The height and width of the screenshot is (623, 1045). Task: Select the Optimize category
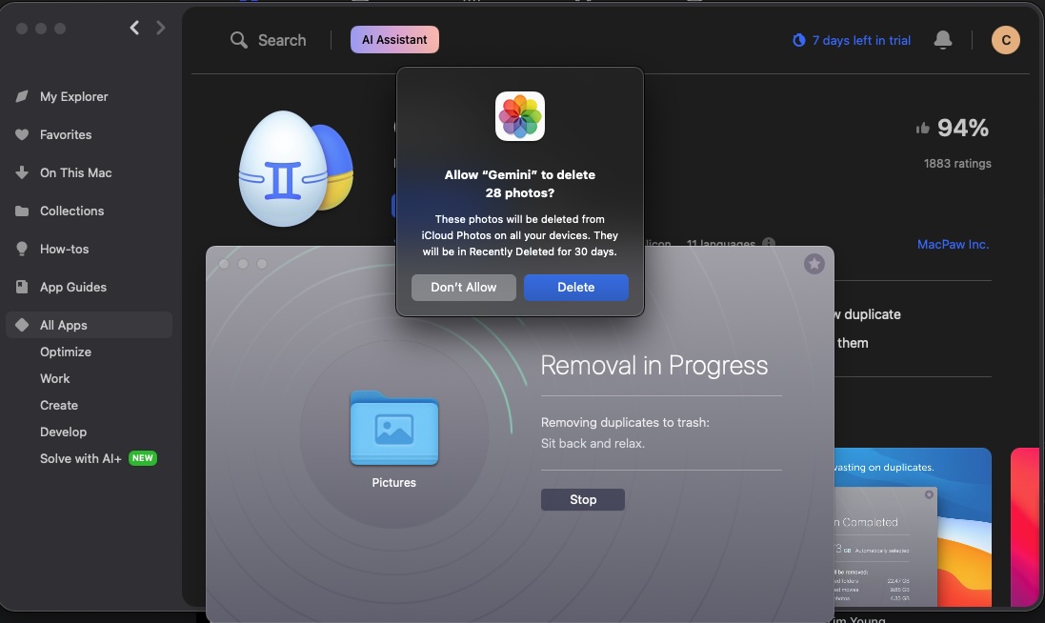(66, 352)
